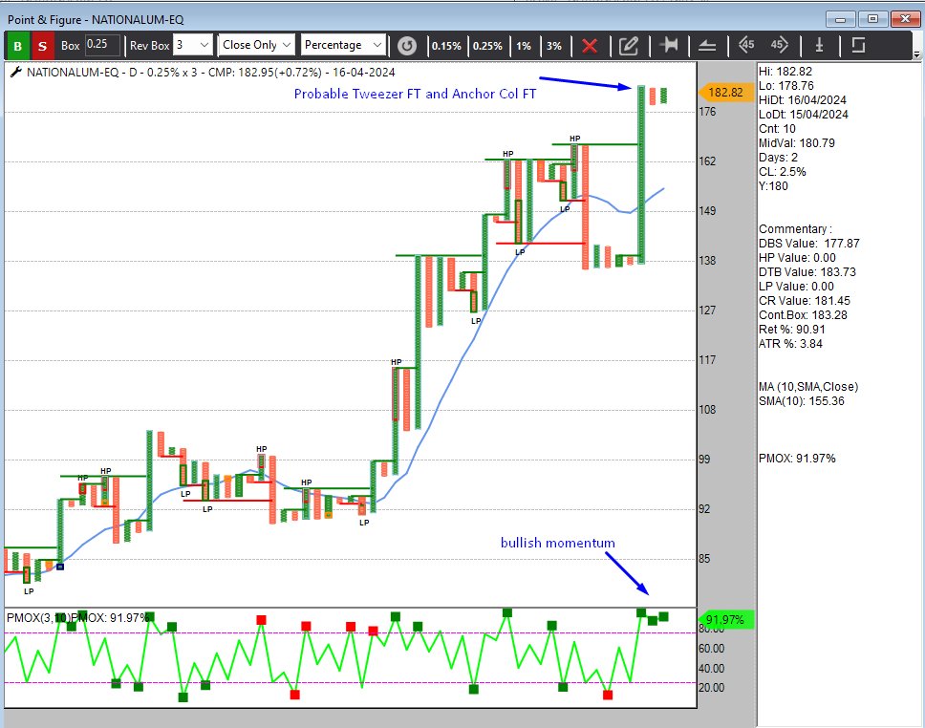Click the 91.97% PMOX value tag
This screenshot has height=728, width=925.
coord(725,619)
